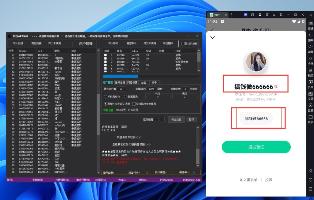314x200 pixels.
Task: Collapse the profile sheet with down chevron
Action: [213, 38]
